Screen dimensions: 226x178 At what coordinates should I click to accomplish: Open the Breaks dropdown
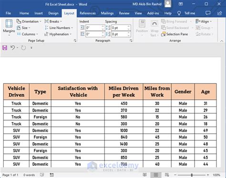(x=53, y=21)
